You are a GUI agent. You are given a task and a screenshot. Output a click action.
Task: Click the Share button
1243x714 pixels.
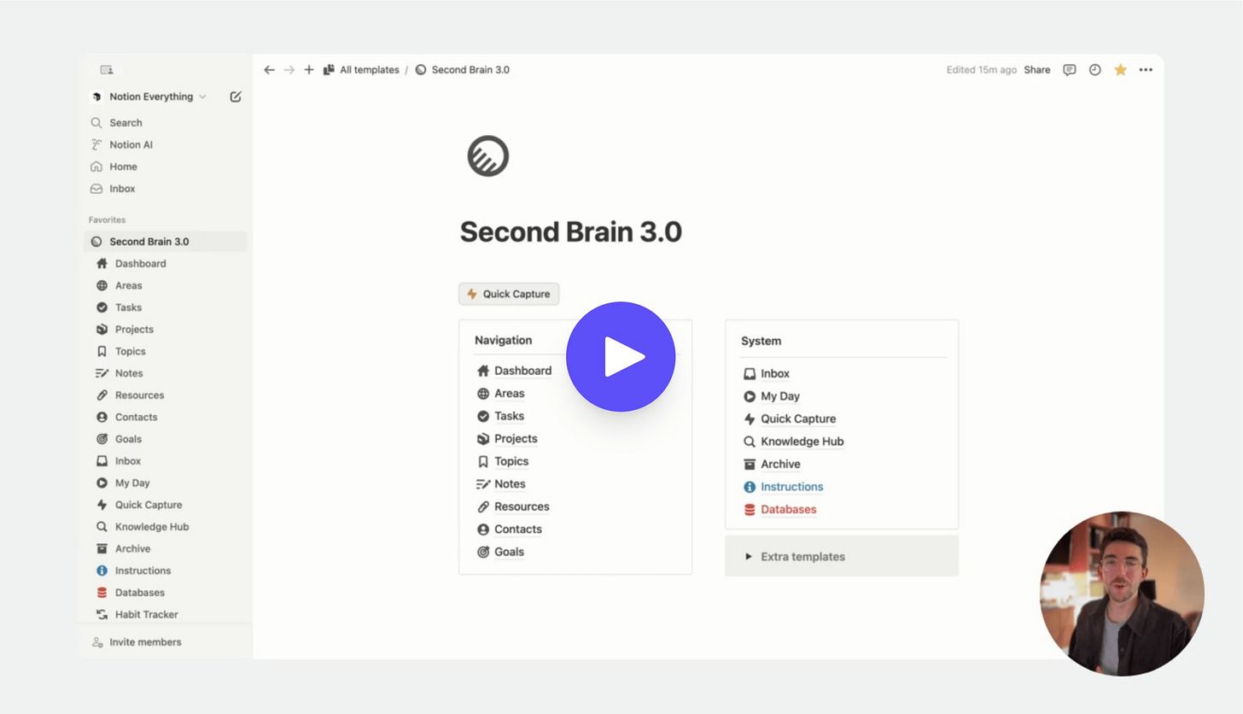coord(1037,70)
